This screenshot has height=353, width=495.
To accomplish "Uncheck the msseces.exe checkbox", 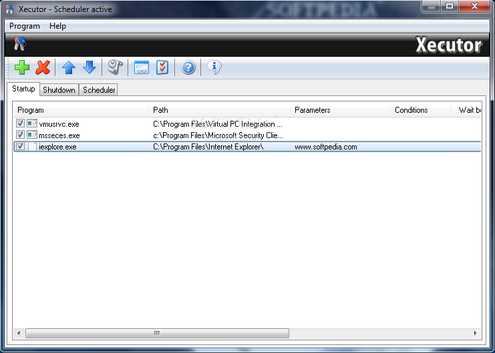I will pos(20,135).
